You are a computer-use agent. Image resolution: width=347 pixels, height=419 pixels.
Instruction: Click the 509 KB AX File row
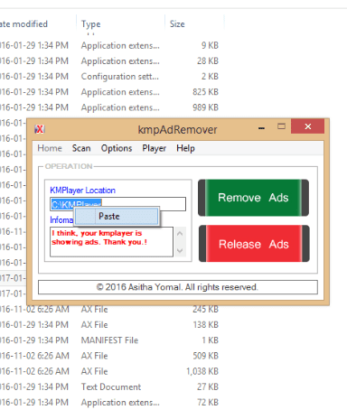point(109,356)
